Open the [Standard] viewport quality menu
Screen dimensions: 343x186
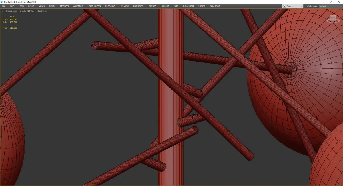(23, 11)
